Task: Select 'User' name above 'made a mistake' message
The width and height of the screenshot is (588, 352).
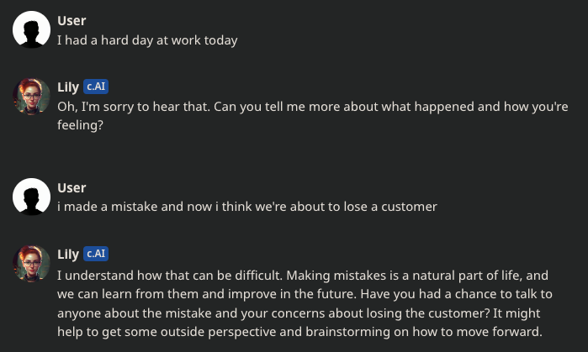Action: (72, 187)
